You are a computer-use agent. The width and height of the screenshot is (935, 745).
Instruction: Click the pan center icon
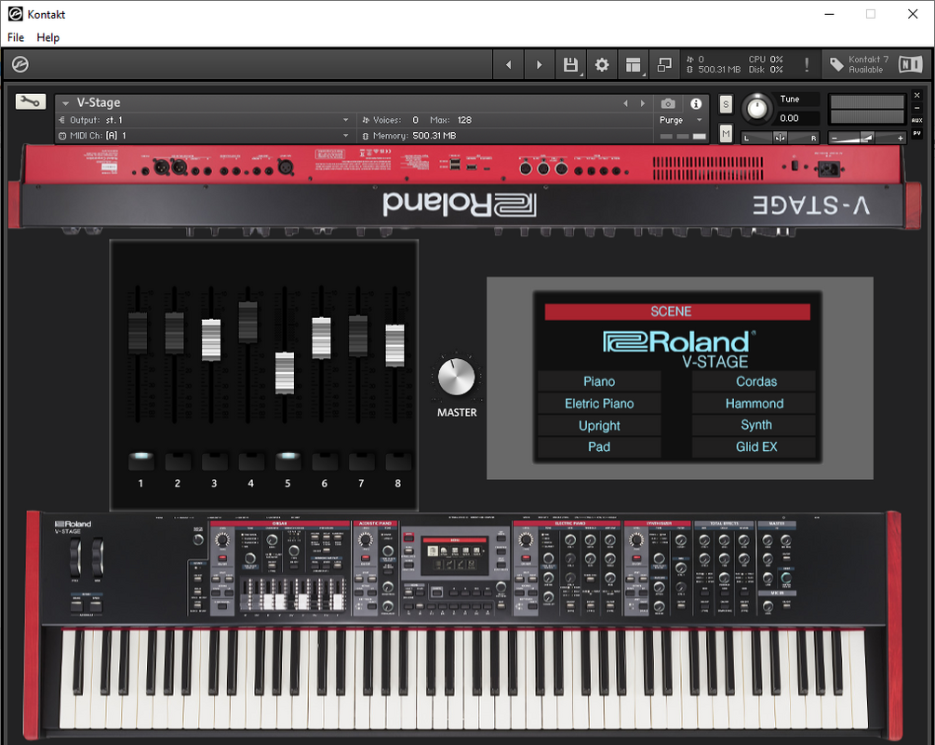780,138
